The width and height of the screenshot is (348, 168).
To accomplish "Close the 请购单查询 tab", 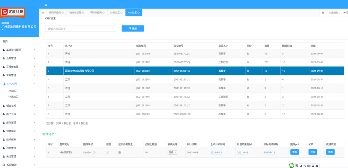I will tap(63, 13).
